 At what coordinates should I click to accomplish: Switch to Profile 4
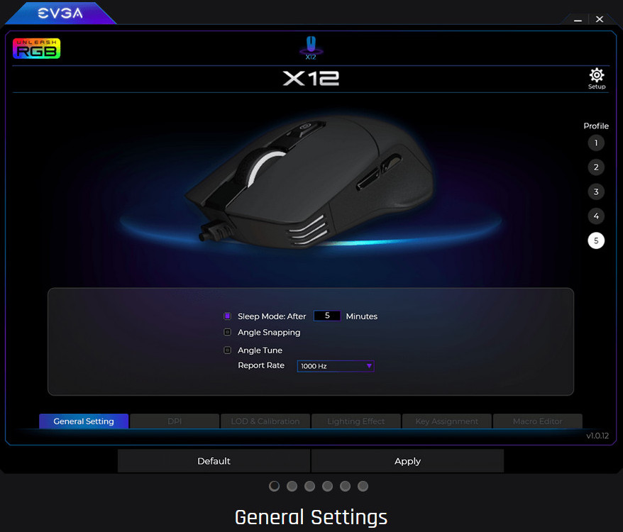click(x=596, y=216)
